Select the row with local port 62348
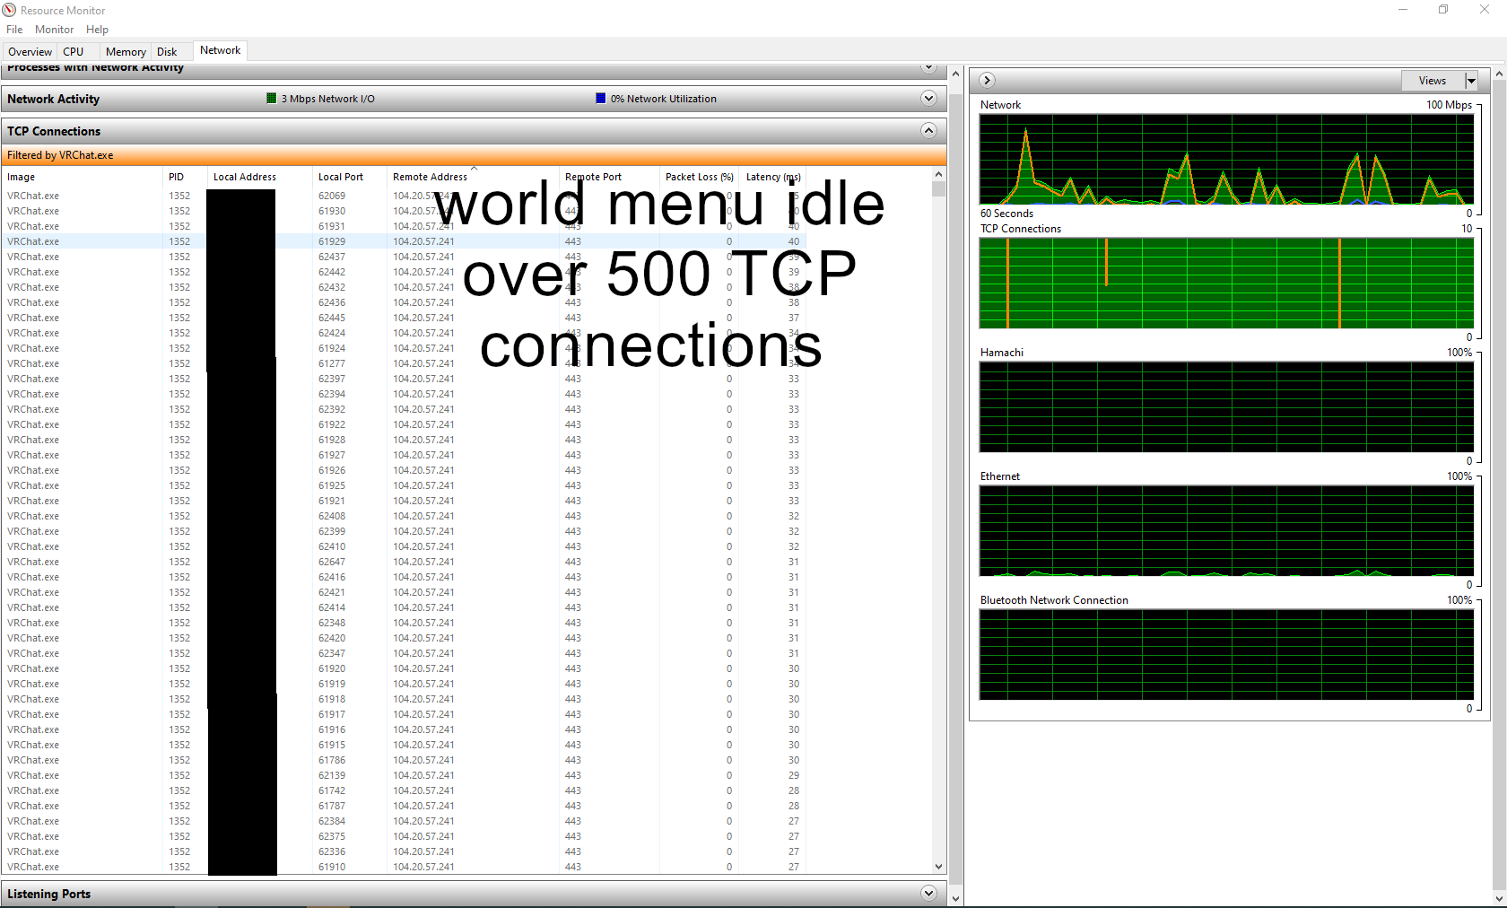The width and height of the screenshot is (1507, 908). (404, 623)
